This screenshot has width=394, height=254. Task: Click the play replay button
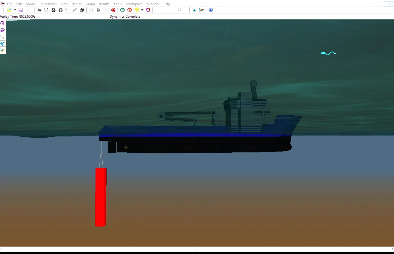point(99,10)
